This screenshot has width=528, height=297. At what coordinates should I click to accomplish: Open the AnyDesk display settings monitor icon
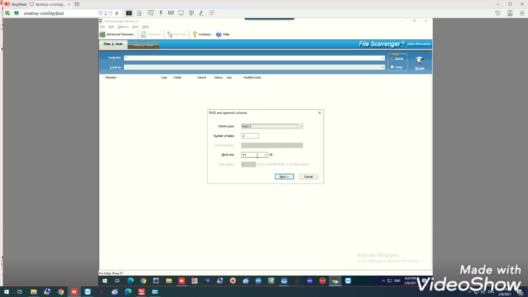pyautogui.click(x=181, y=13)
